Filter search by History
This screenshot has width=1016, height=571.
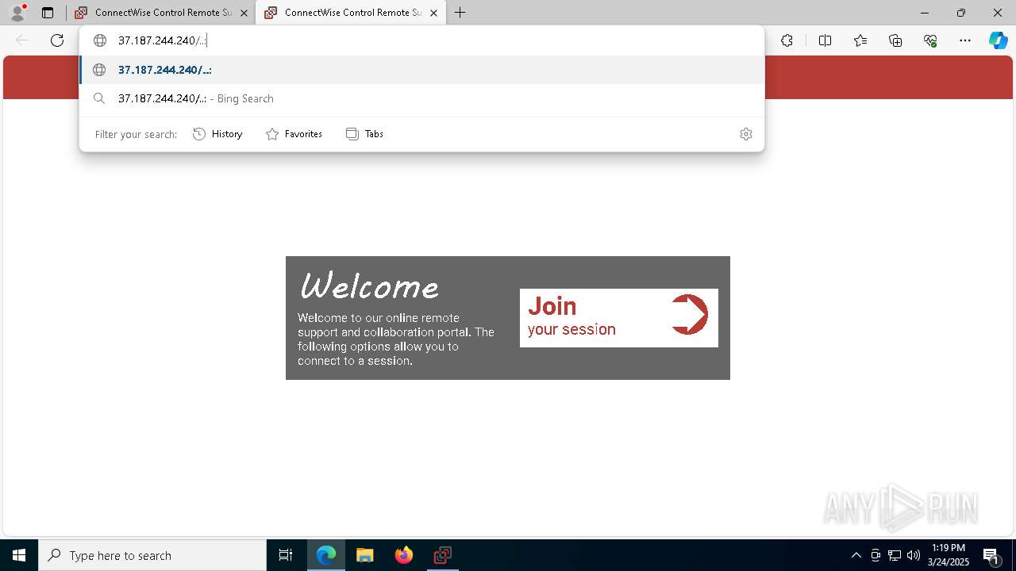tap(217, 134)
